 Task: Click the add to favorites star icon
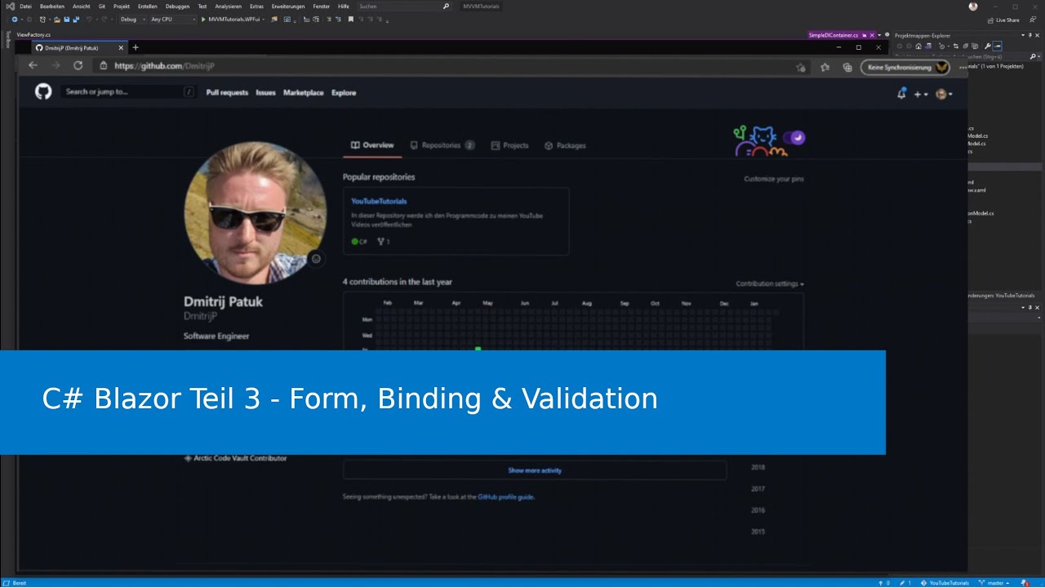801,68
